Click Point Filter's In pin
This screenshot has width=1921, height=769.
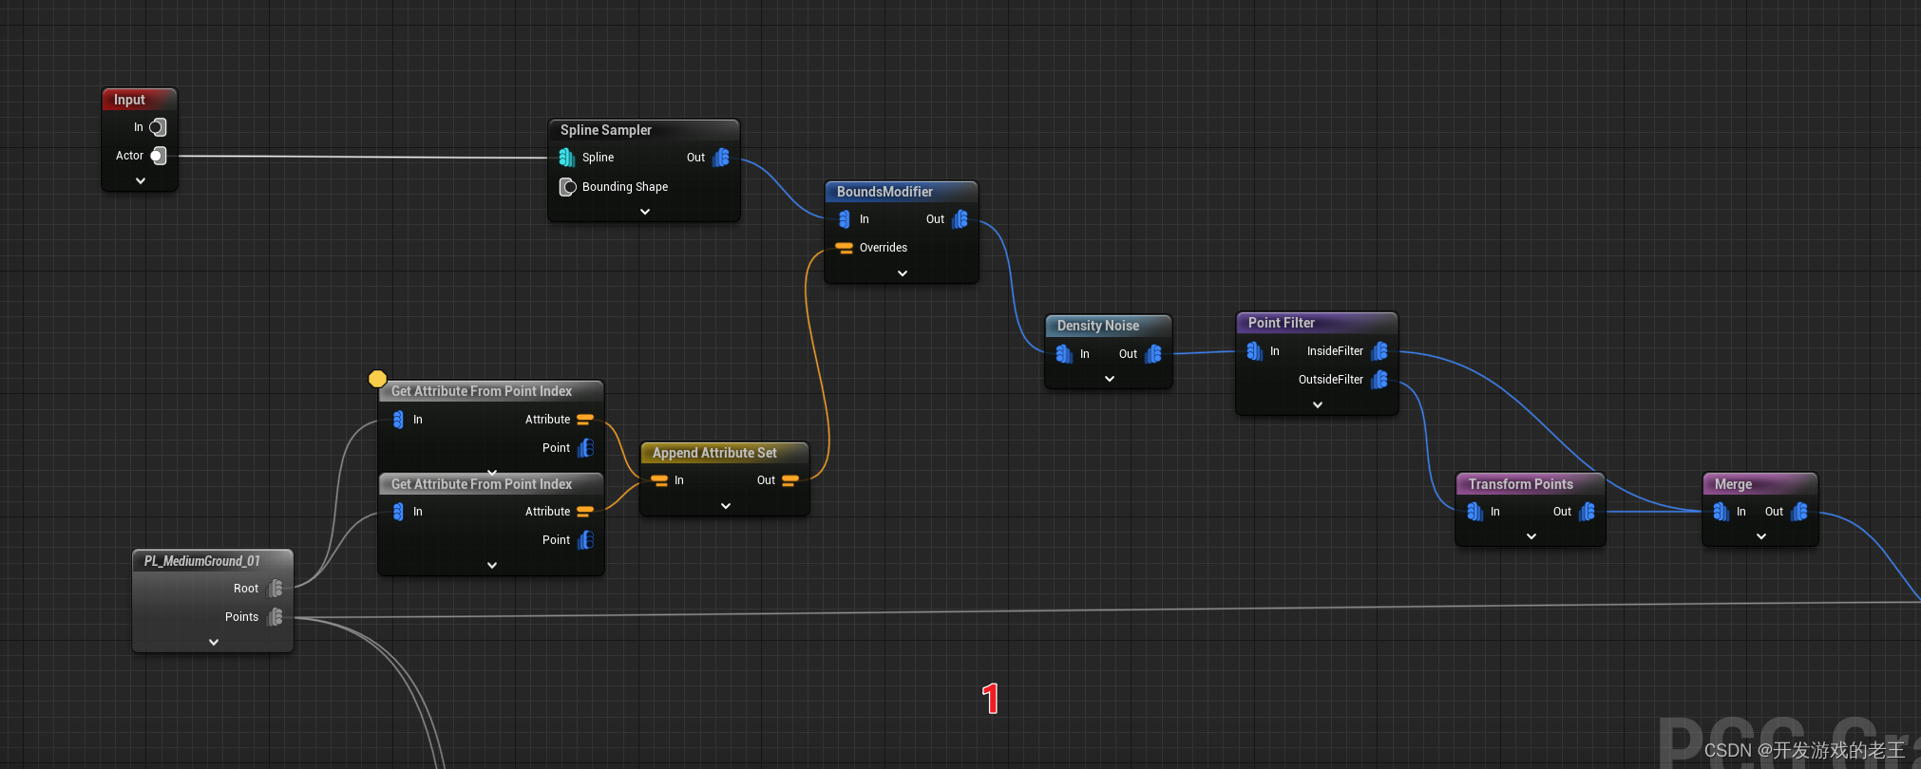[x=1255, y=351]
